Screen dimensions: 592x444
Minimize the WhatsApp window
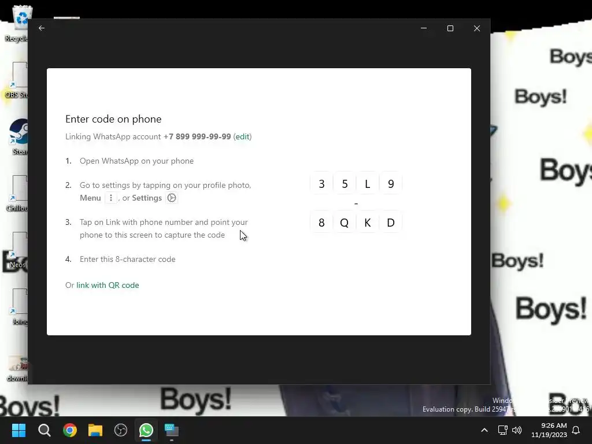(x=424, y=28)
